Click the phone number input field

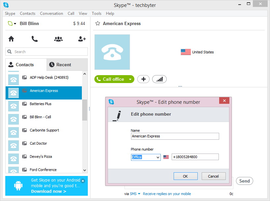[x=195, y=157]
